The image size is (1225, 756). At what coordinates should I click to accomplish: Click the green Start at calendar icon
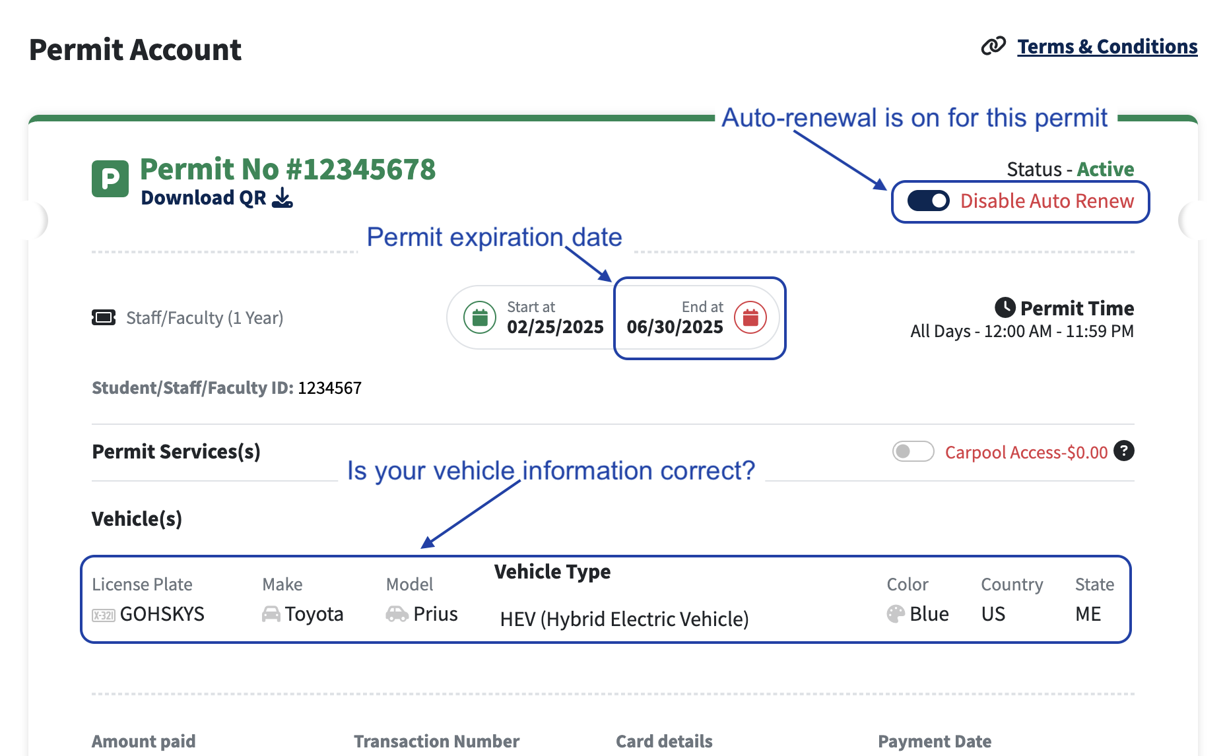pyautogui.click(x=480, y=317)
